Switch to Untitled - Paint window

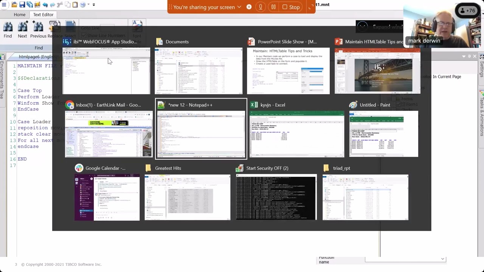pyautogui.click(x=383, y=129)
